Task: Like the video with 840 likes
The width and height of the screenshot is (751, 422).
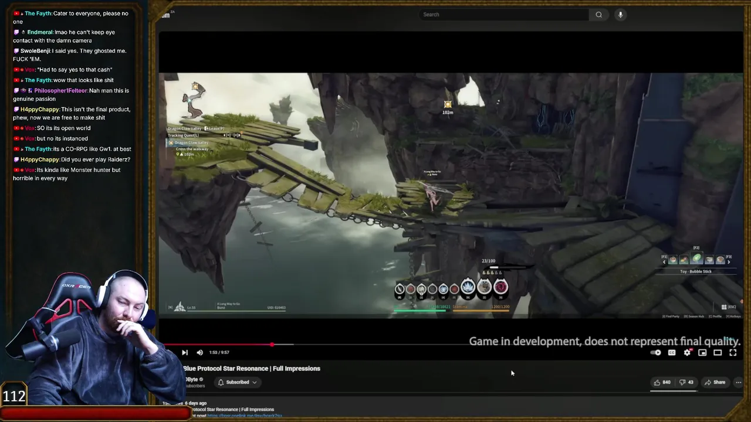Action: point(662,382)
